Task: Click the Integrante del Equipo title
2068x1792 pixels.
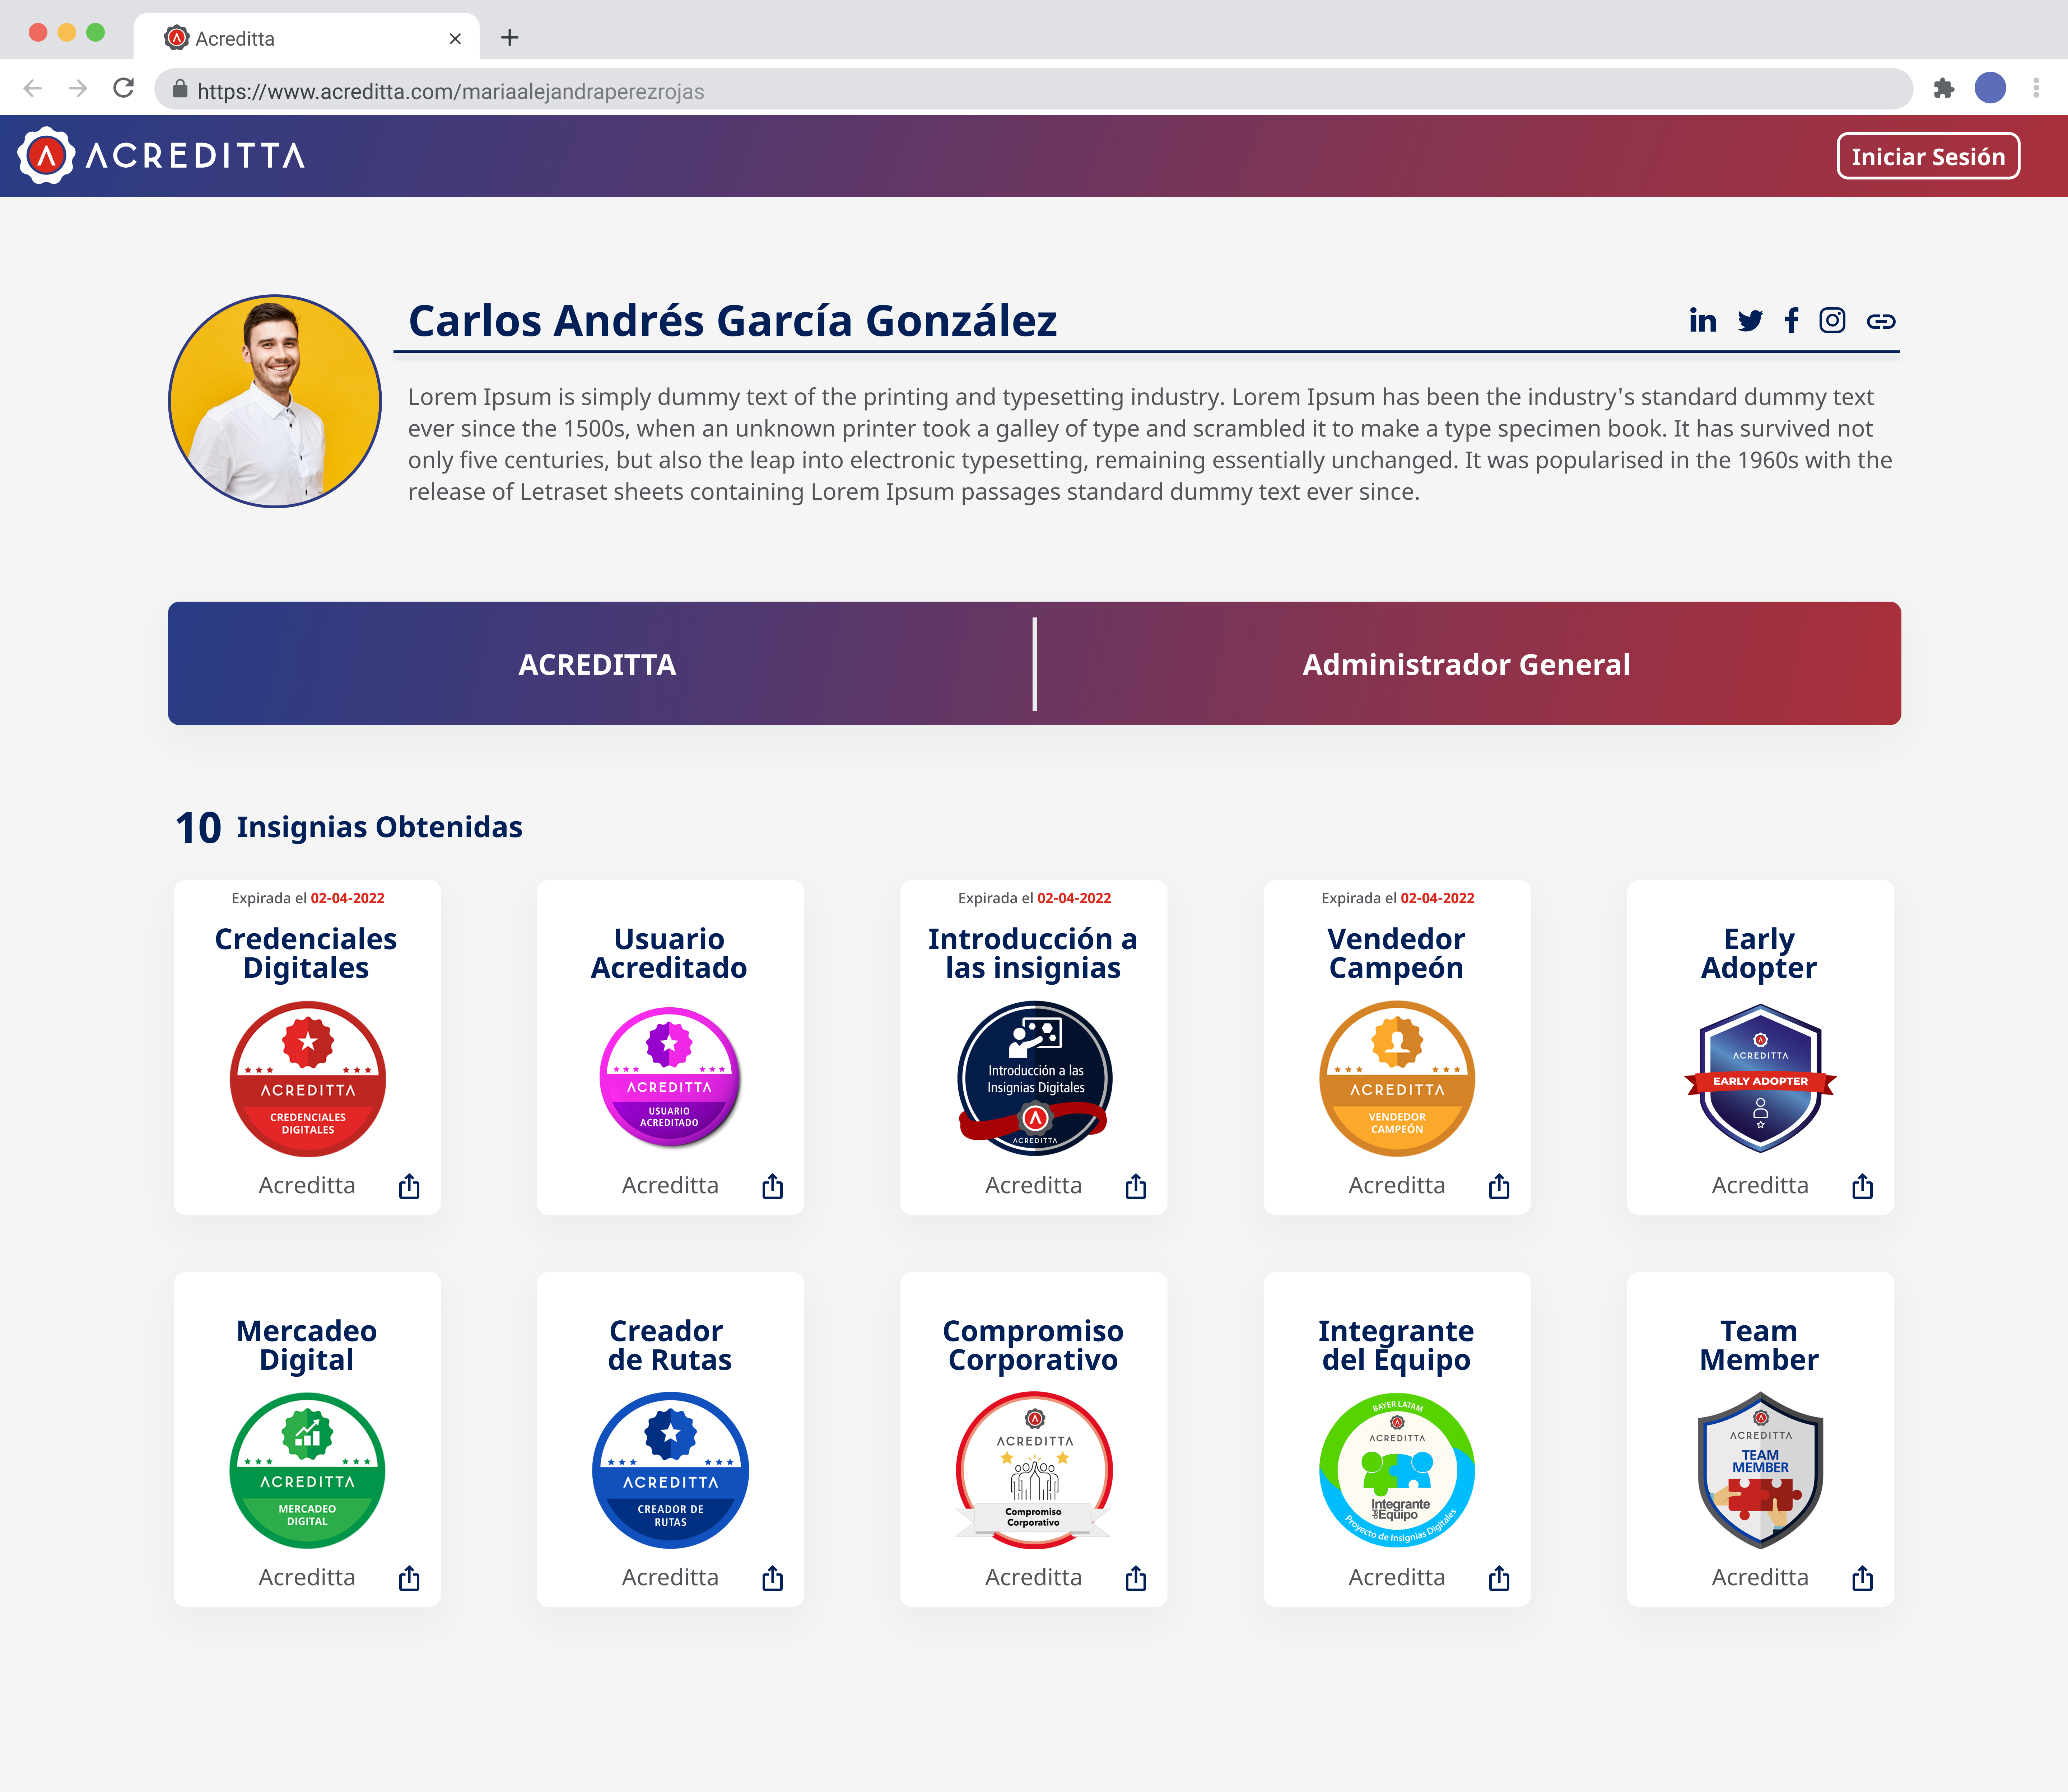Action: (x=1396, y=1345)
